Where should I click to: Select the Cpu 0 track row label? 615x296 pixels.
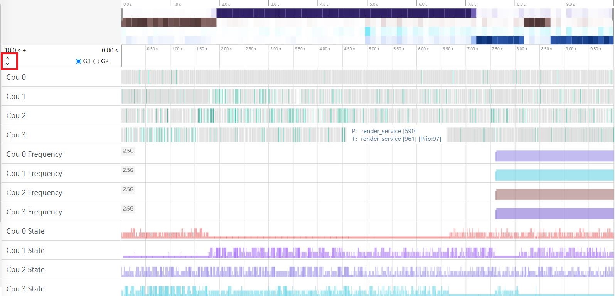click(x=16, y=77)
